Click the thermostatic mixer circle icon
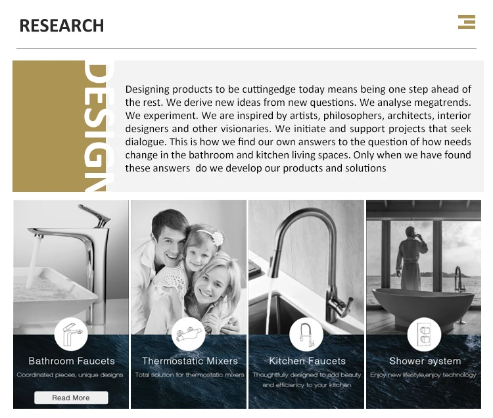Image resolution: width=493 pixels, height=418 pixels. [189, 334]
